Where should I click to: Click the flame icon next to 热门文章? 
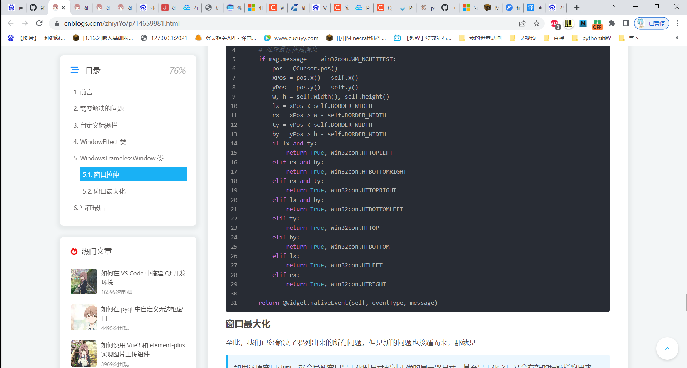point(74,251)
